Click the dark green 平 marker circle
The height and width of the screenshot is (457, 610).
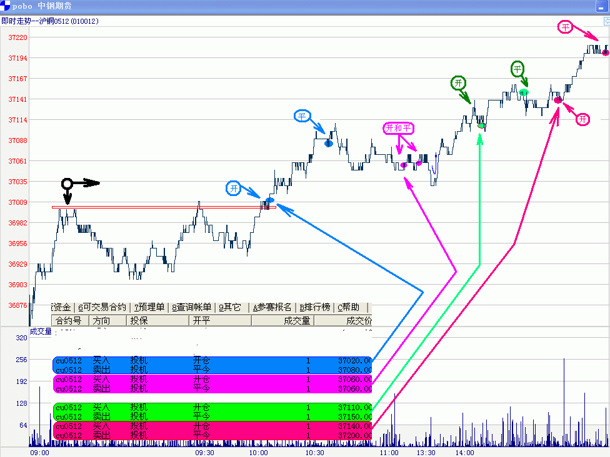coord(517,69)
